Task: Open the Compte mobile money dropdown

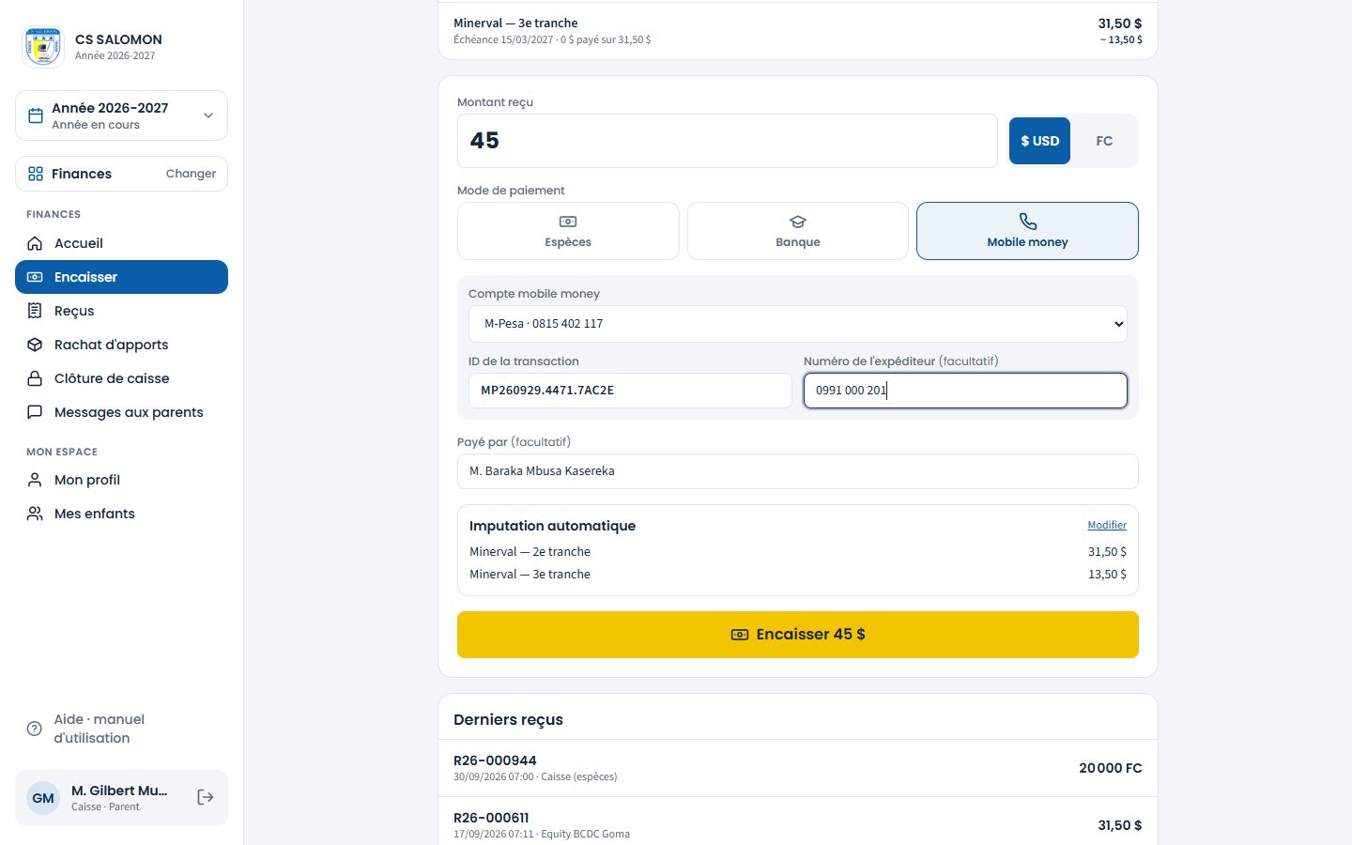Action: tap(798, 324)
